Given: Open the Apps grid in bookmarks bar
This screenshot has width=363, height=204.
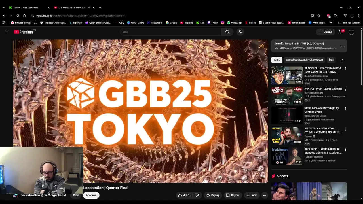Looking at the screenshot, I should click(4, 23).
